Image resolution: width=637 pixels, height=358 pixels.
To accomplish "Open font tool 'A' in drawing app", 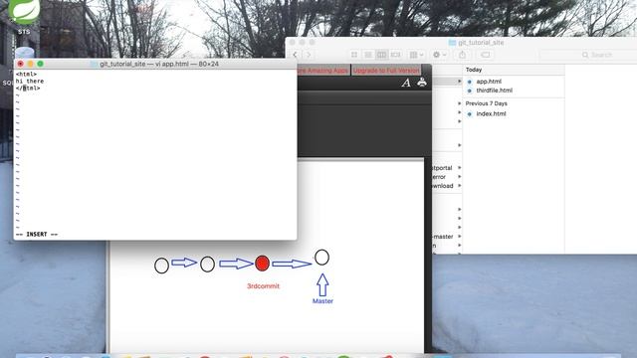I will (406, 83).
